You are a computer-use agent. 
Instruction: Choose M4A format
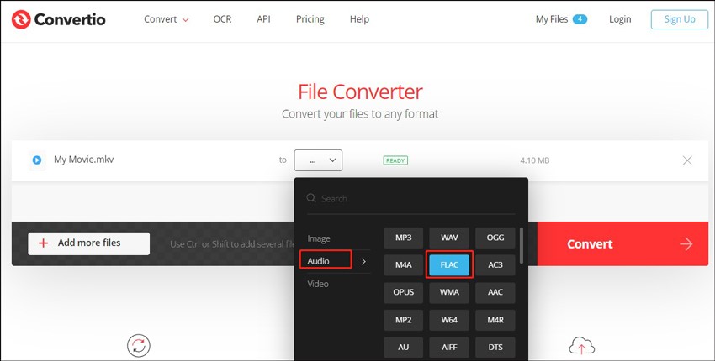403,264
